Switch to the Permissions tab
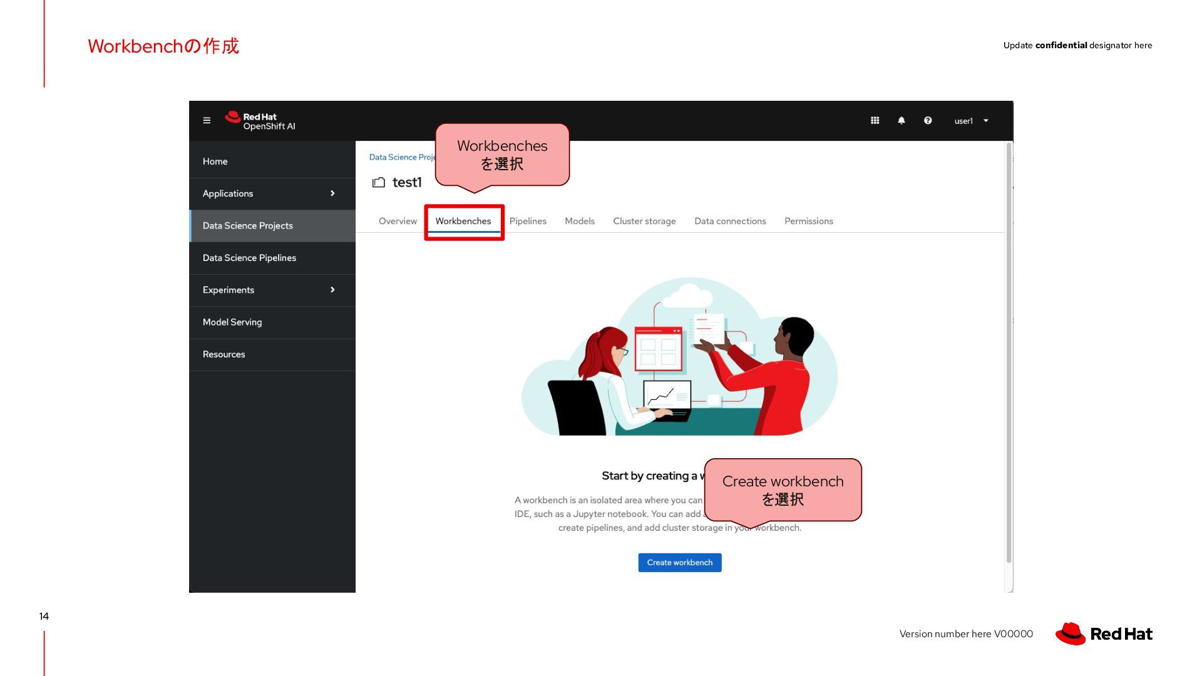Viewport: 1202px width, 676px height. (809, 221)
